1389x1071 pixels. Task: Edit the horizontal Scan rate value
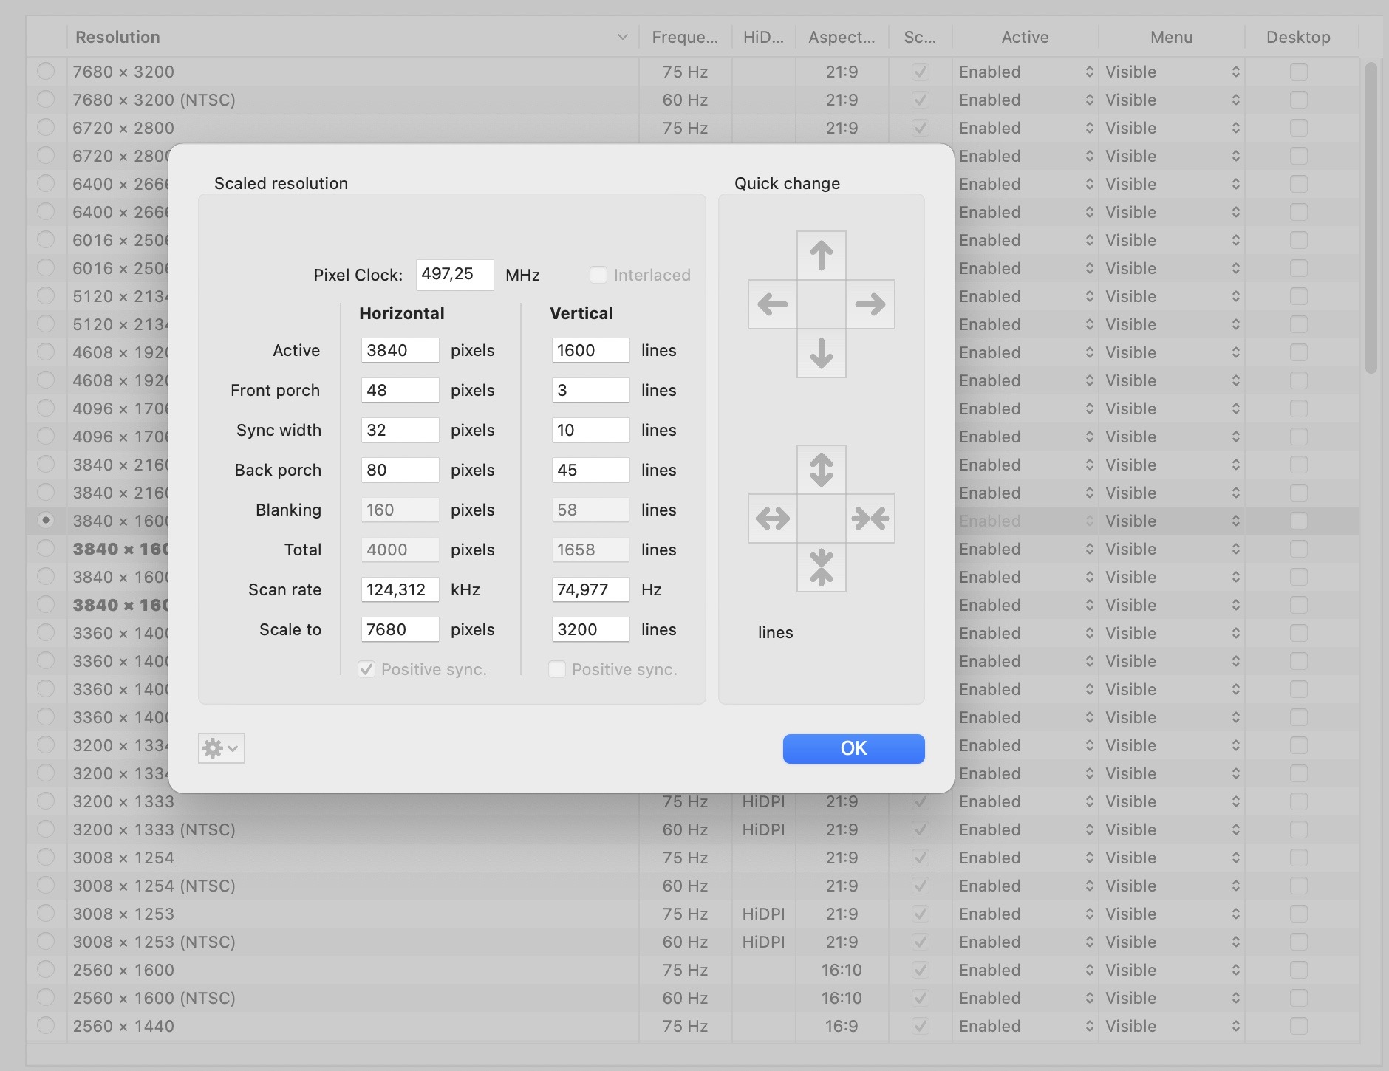pos(400,589)
